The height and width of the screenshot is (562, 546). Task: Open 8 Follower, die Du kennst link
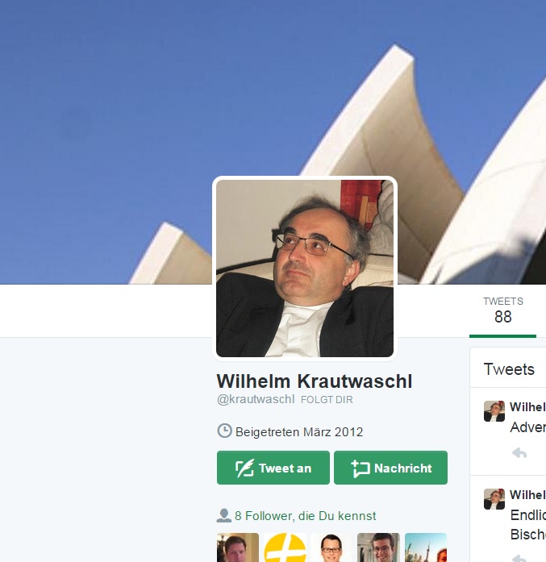[x=305, y=516]
